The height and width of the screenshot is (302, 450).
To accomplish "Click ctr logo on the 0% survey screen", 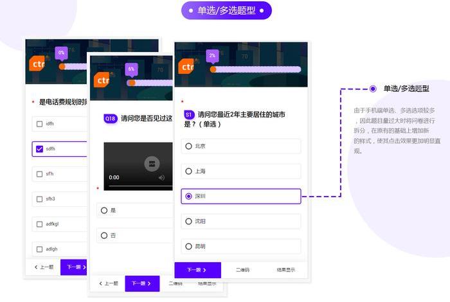I will (37, 64).
